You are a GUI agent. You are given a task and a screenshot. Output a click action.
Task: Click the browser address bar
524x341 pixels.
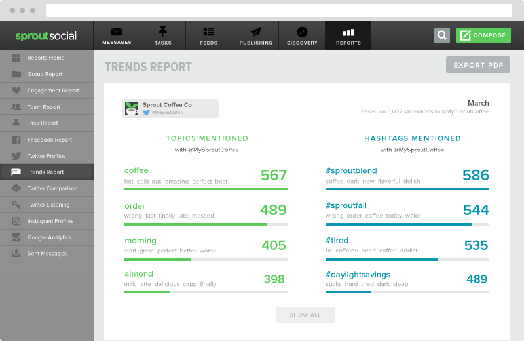pos(279,10)
